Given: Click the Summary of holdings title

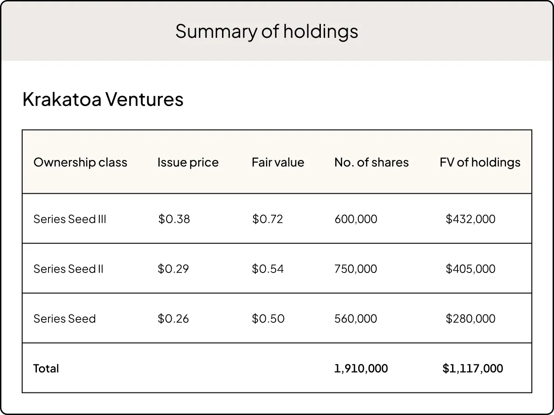Looking at the screenshot, I should point(267,31).
